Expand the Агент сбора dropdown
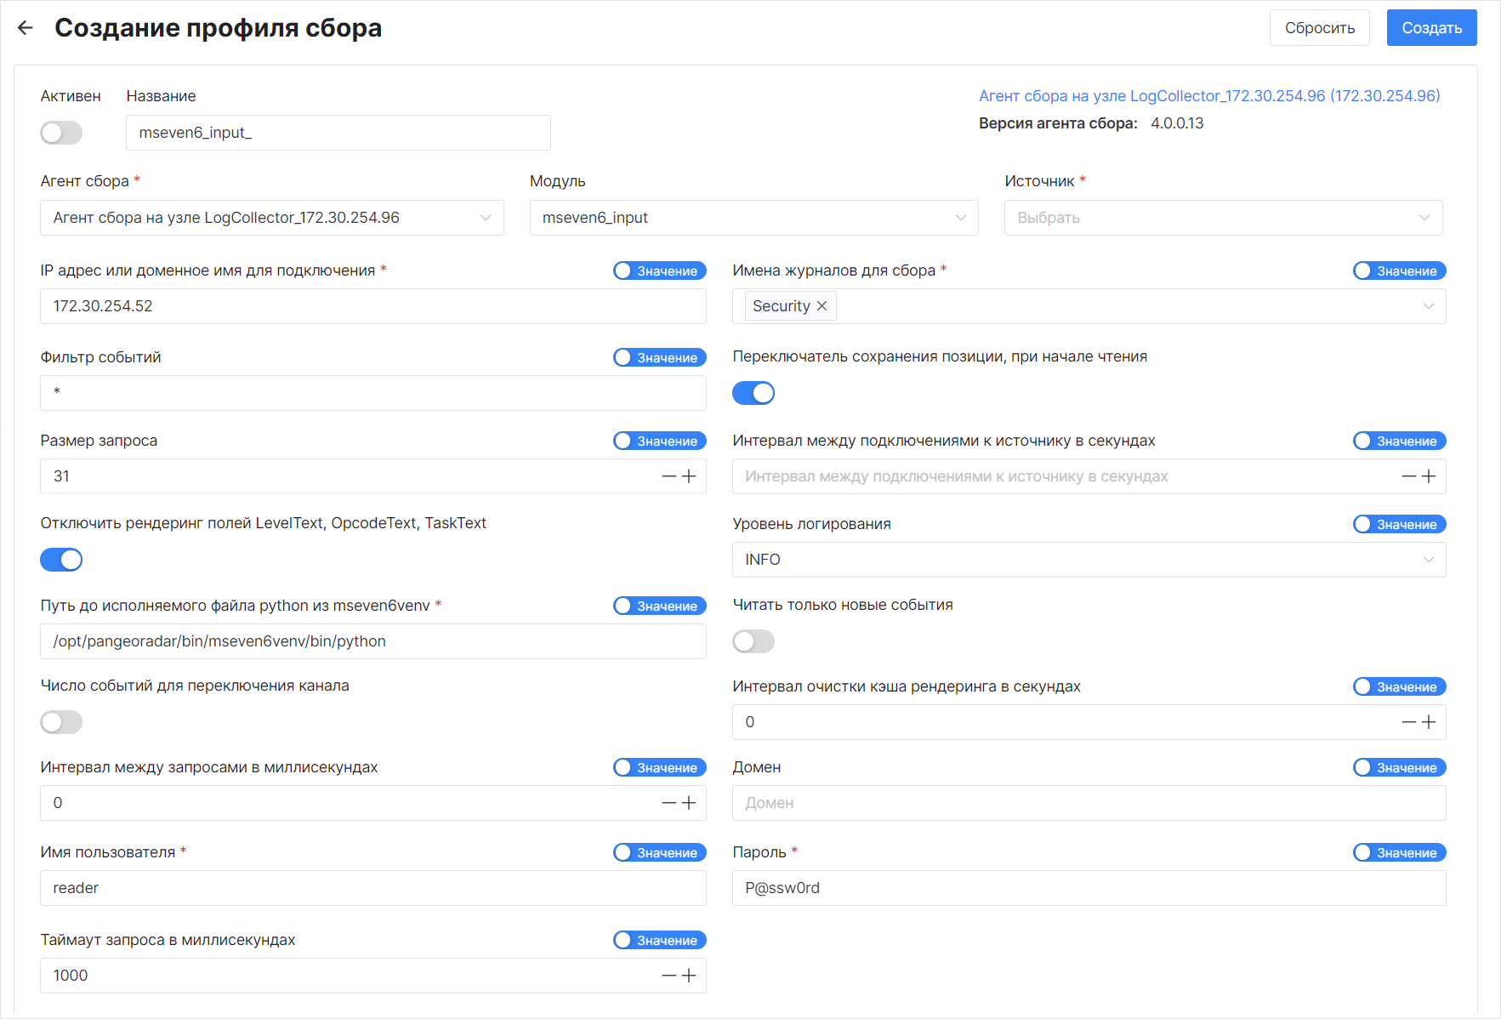 pyautogui.click(x=271, y=218)
